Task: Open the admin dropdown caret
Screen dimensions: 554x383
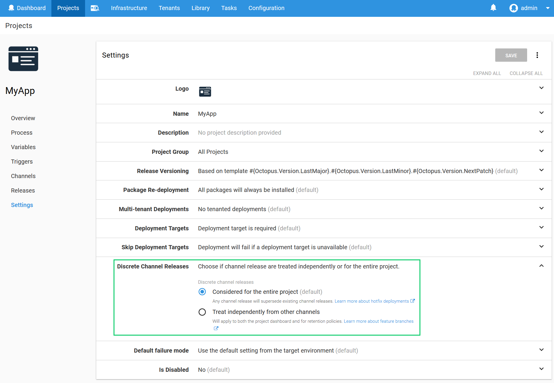Action: (547, 8)
